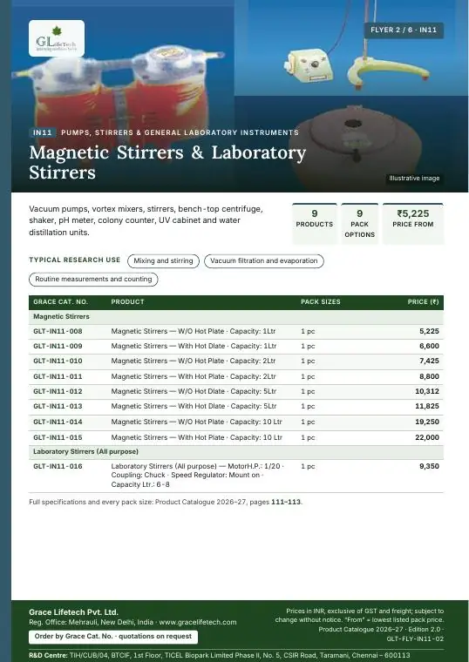This screenshot has width=469, height=662.
Task: Click the 'Illustrative image' caption
Action: (414, 179)
